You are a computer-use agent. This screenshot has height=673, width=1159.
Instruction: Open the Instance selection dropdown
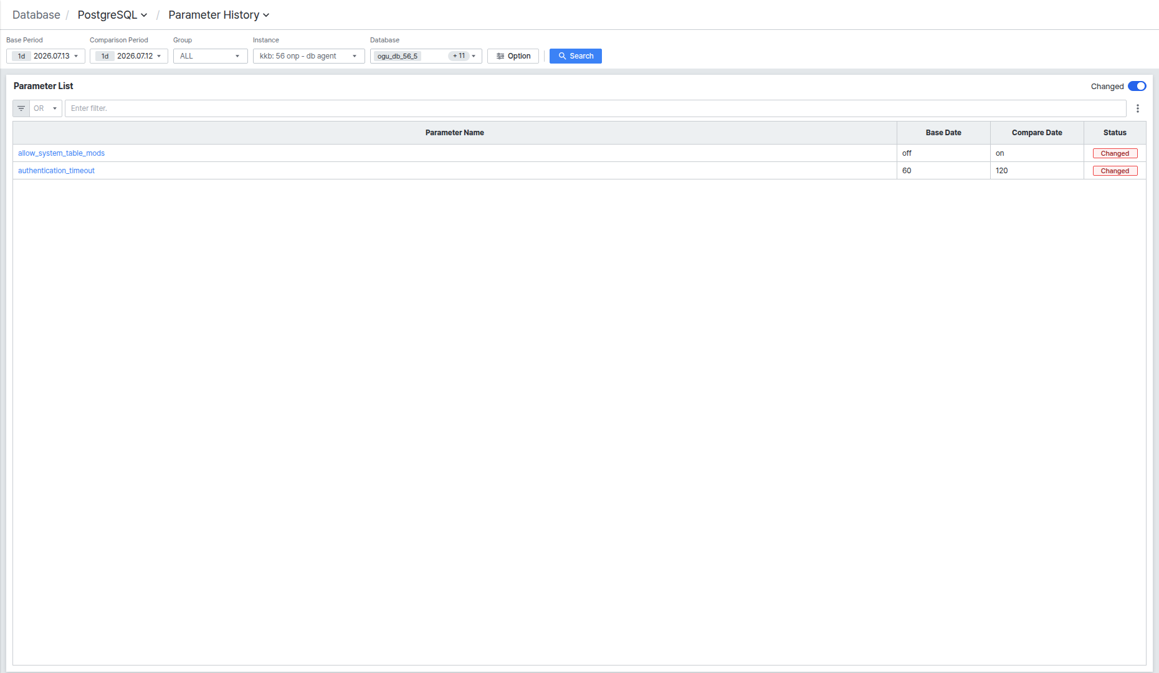309,56
